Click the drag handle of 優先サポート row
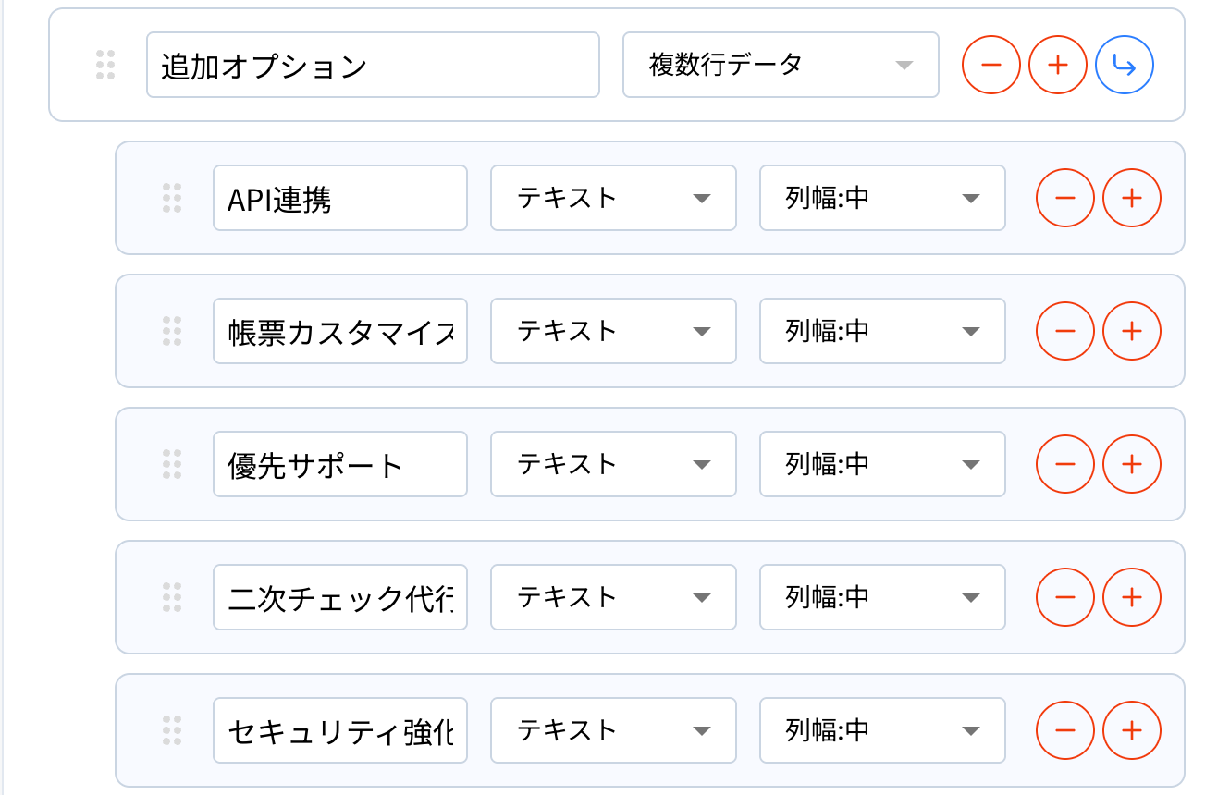 click(x=172, y=464)
